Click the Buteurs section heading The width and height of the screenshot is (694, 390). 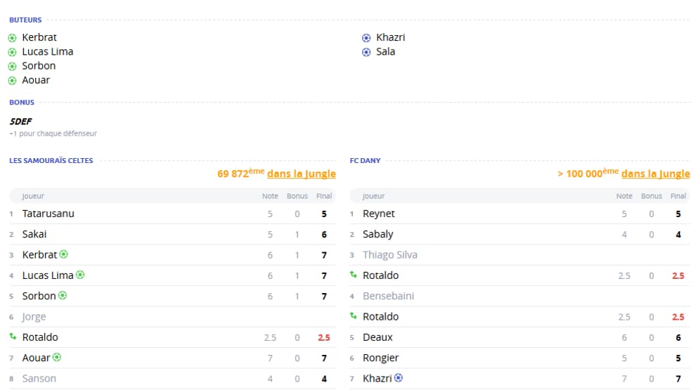25,20
